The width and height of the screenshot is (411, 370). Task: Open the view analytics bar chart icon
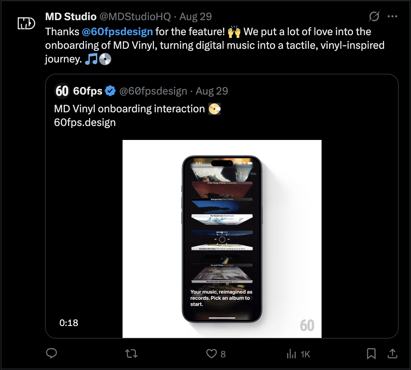[x=291, y=354]
